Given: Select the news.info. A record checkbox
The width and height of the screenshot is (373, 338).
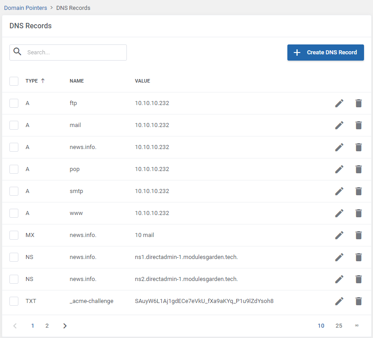Looking at the screenshot, I should 14,147.
